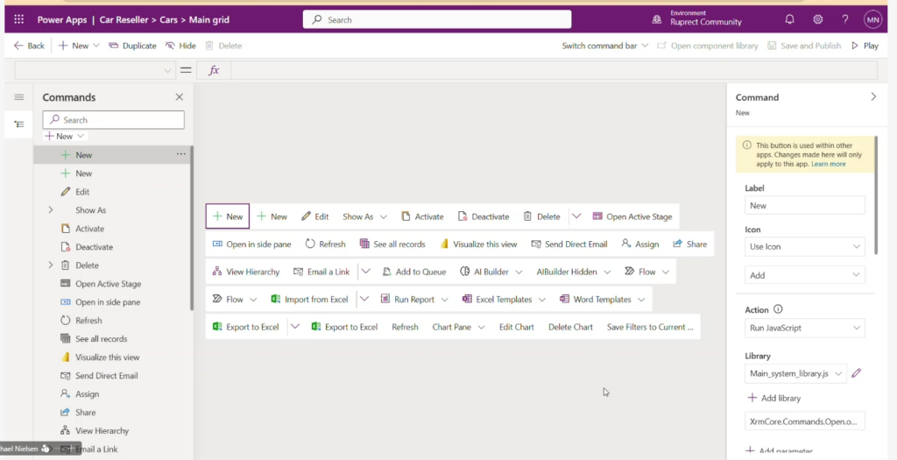The height and width of the screenshot is (460, 897).
Task: Open the Power Apps waffle launcher
Action: (18, 19)
